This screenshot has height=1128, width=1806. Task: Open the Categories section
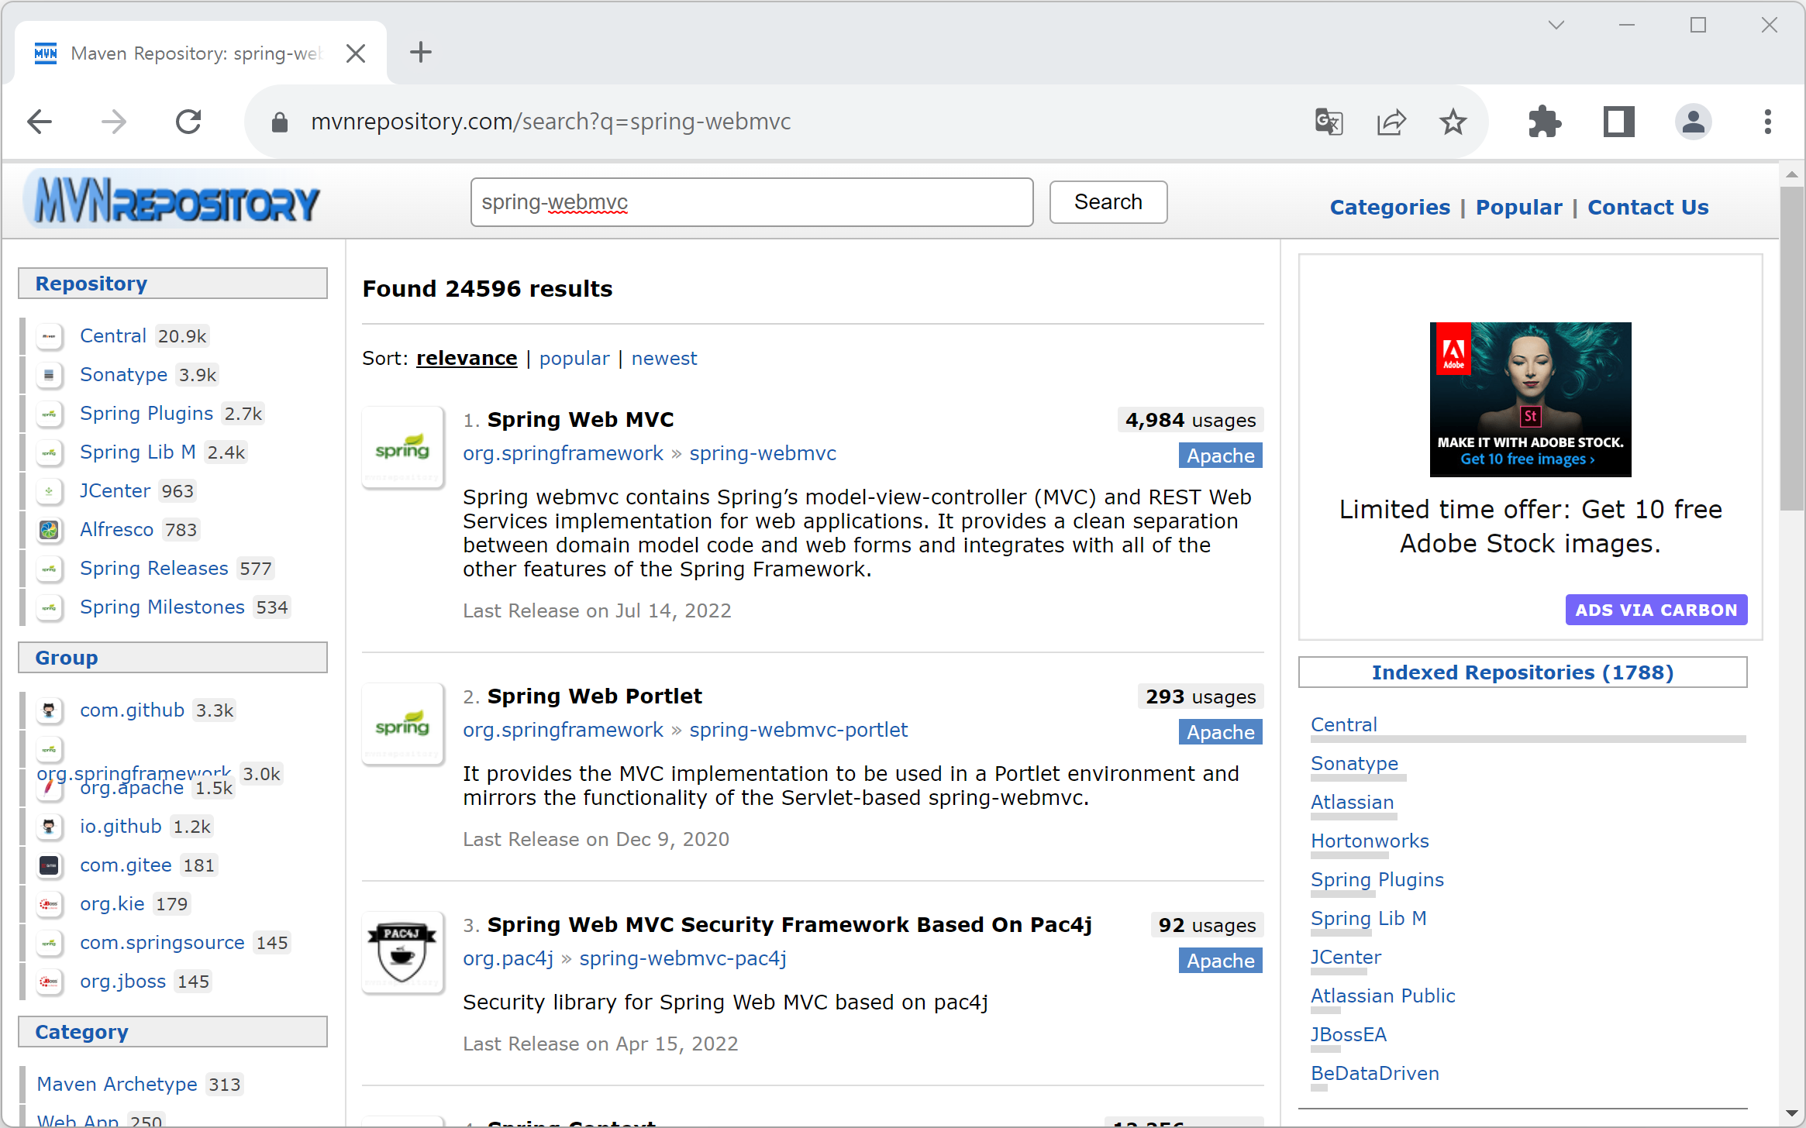click(x=1389, y=207)
